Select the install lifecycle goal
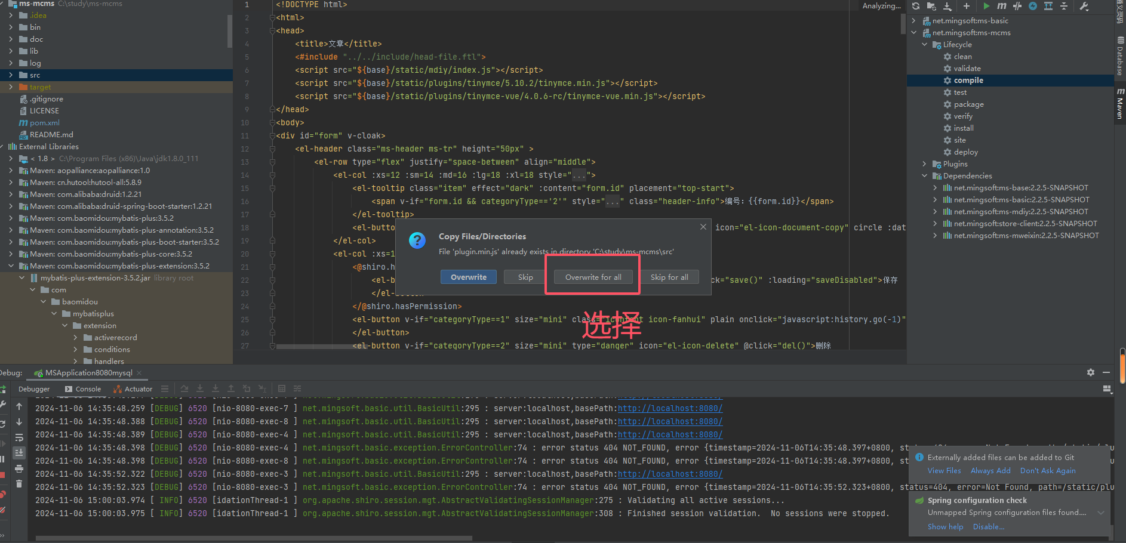Viewport: 1126px width, 543px height. pyautogui.click(x=963, y=128)
